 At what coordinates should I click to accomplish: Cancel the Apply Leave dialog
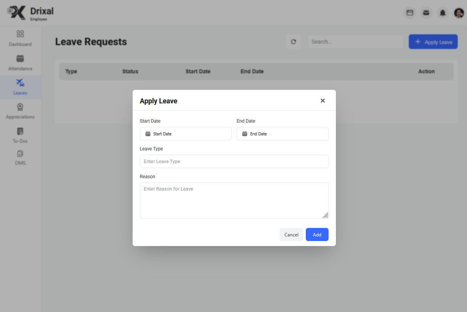click(291, 234)
